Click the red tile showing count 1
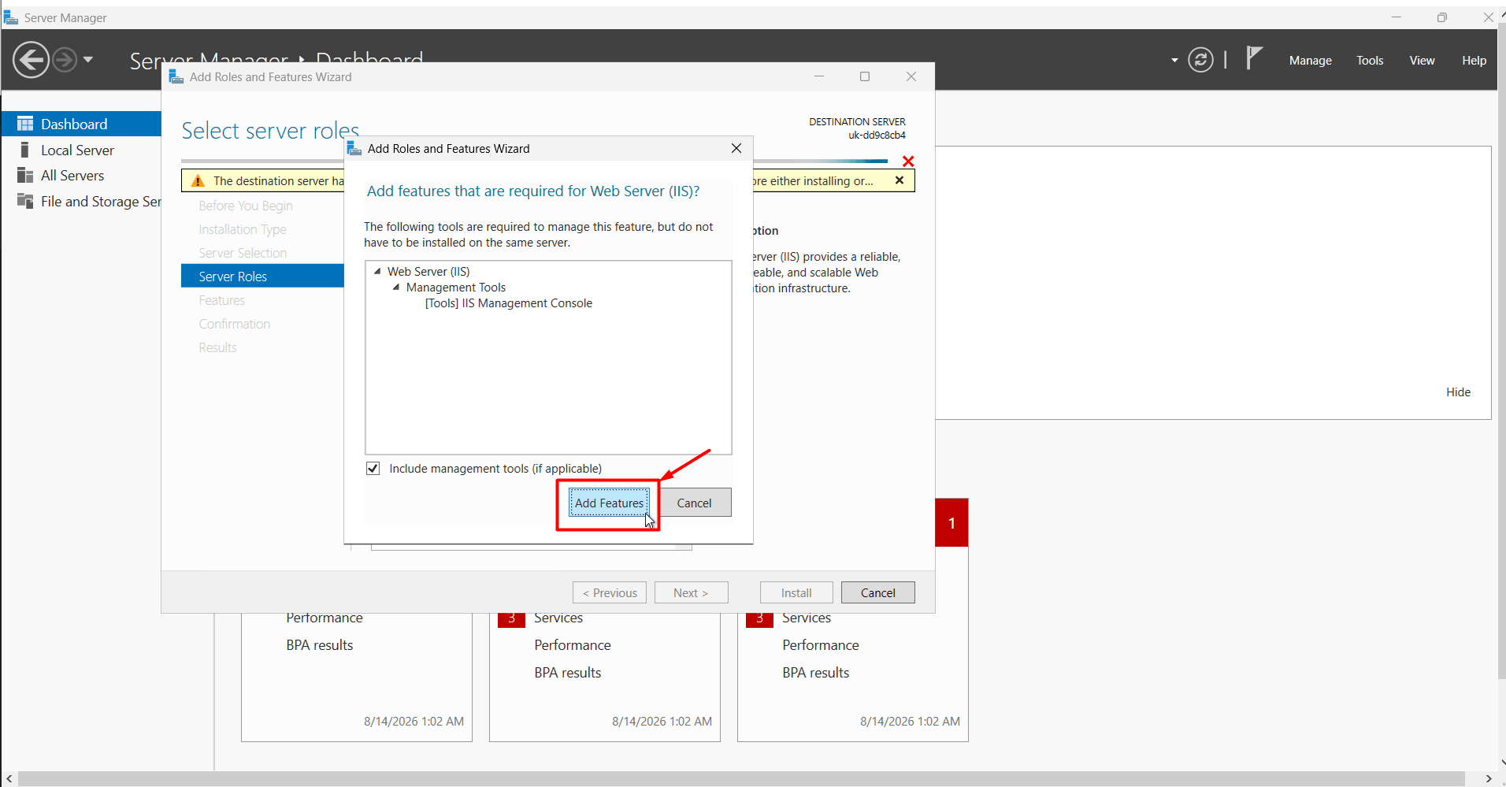 [x=951, y=522]
